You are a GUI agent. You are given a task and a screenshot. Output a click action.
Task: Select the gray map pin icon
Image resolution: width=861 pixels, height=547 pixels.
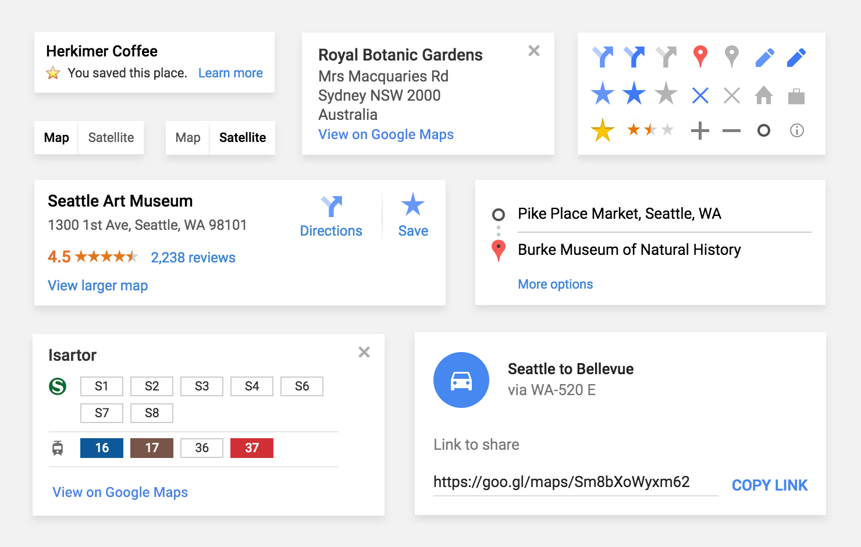[732, 56]
